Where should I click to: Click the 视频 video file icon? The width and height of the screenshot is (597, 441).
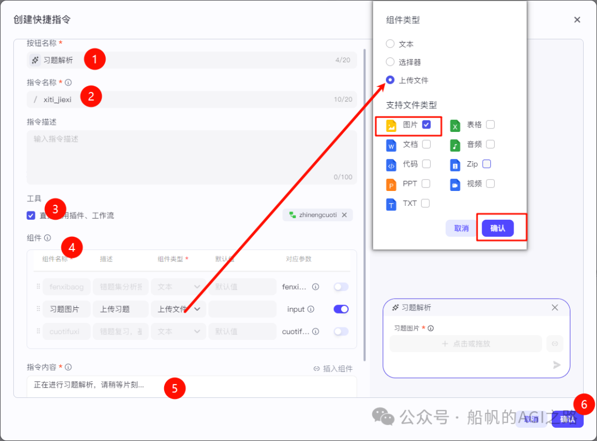coord(455,184)
